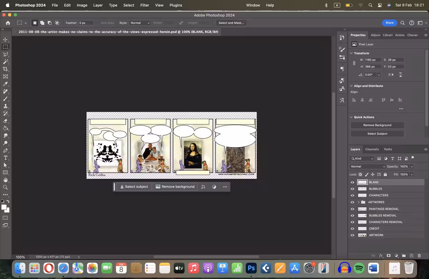Image resolution: width=429 pixels, height=279 pixels.
Task: Select the Pen tool
Action: 5,151
